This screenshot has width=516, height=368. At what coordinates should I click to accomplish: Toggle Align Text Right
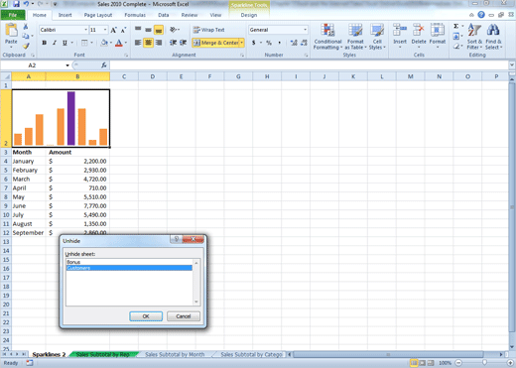coord(159,43)
